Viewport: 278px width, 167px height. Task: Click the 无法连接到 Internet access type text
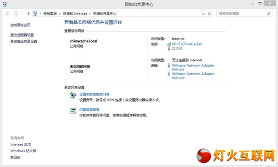187,60
